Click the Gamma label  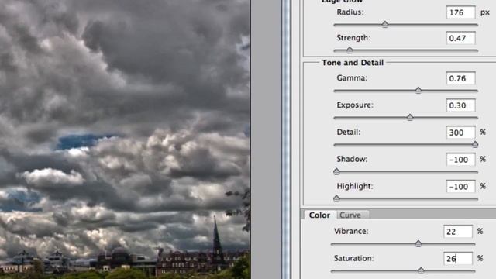(352, 77)
